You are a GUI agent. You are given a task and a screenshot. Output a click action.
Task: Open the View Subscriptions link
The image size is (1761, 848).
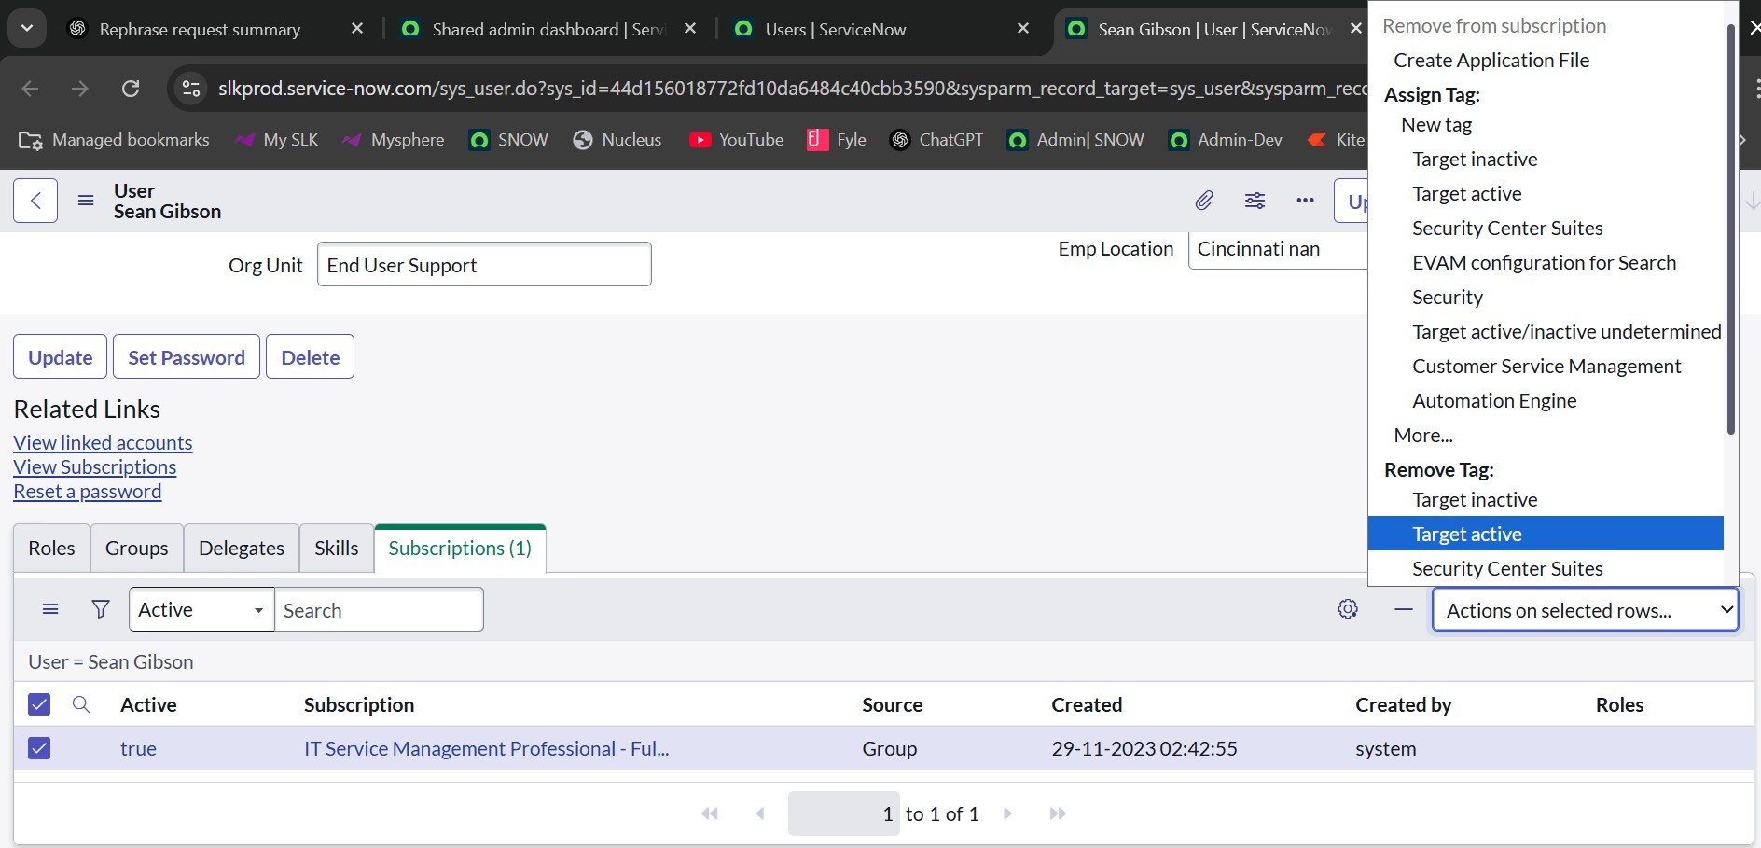click(94, 467)
